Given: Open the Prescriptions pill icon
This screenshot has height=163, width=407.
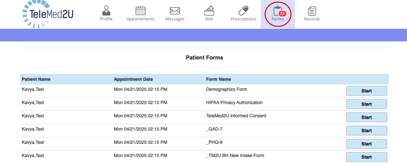Looking at the screenshot, I should [x=243, y=11].
